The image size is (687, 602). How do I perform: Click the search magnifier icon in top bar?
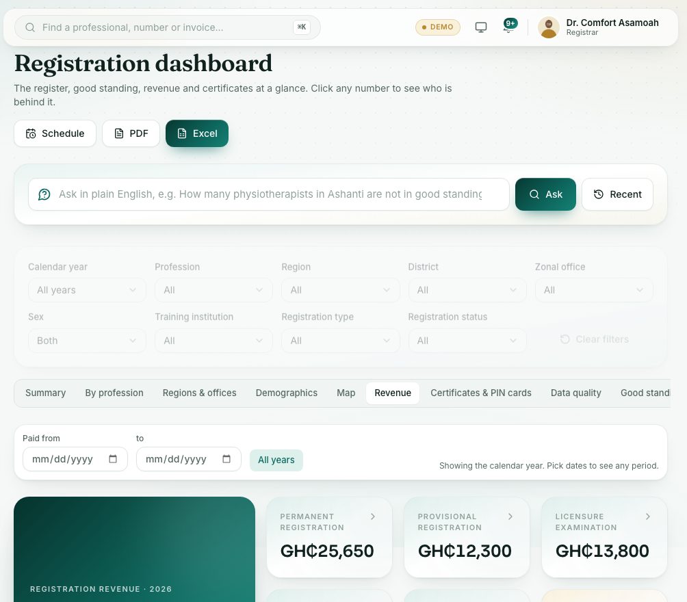click(30, 27)
